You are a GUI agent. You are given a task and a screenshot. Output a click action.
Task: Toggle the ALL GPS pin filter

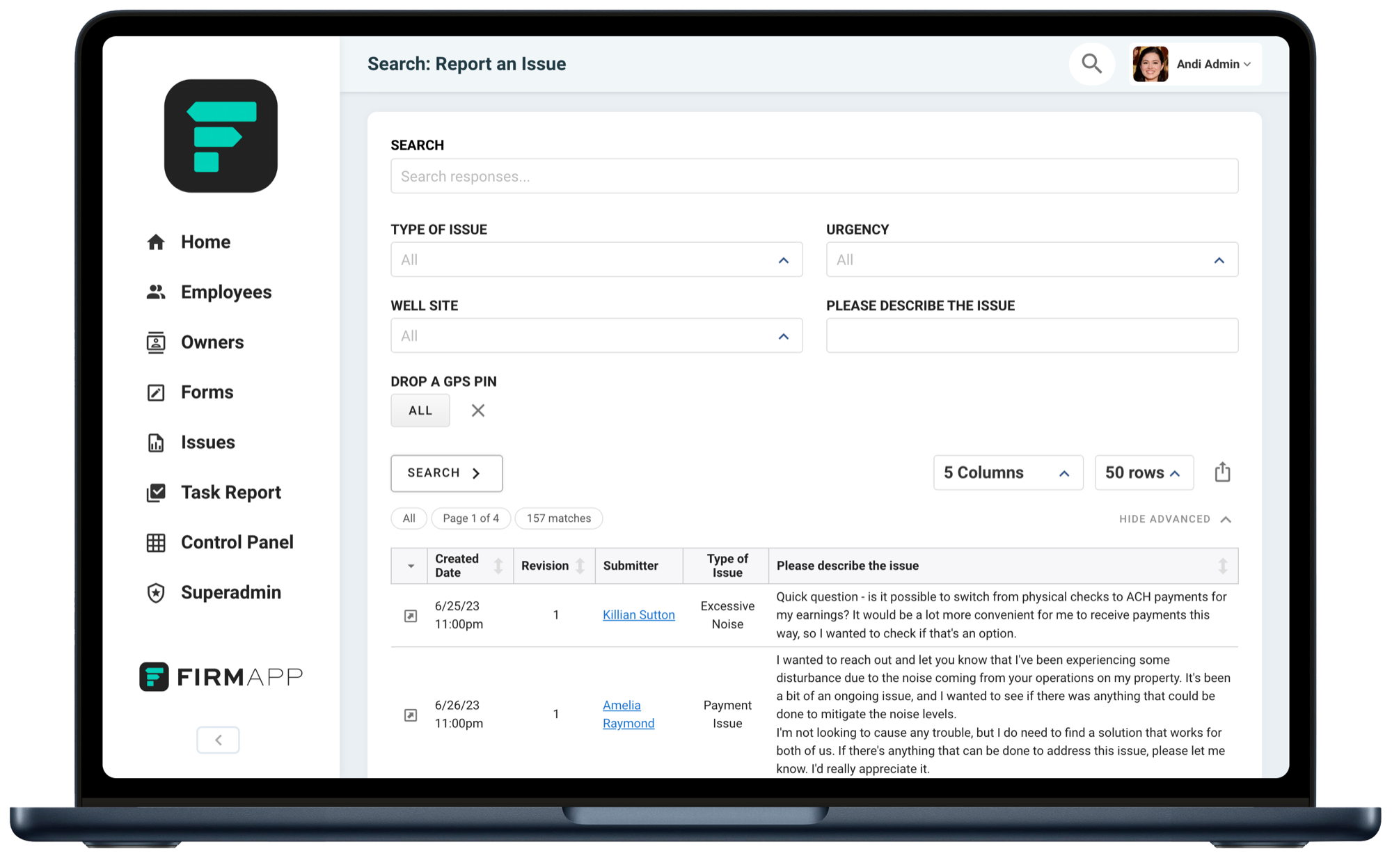click(x=420, y=411)
